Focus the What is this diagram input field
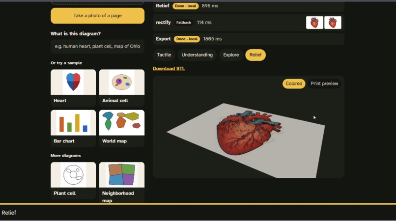Image resolution: width=396 pixels, height=221 pixels. click(97, 46)
